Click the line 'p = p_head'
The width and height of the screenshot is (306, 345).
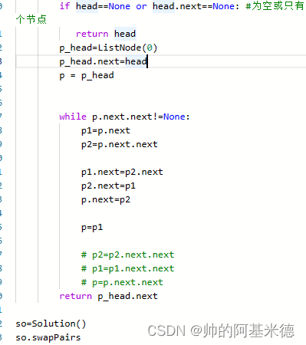tap(87, 75)
